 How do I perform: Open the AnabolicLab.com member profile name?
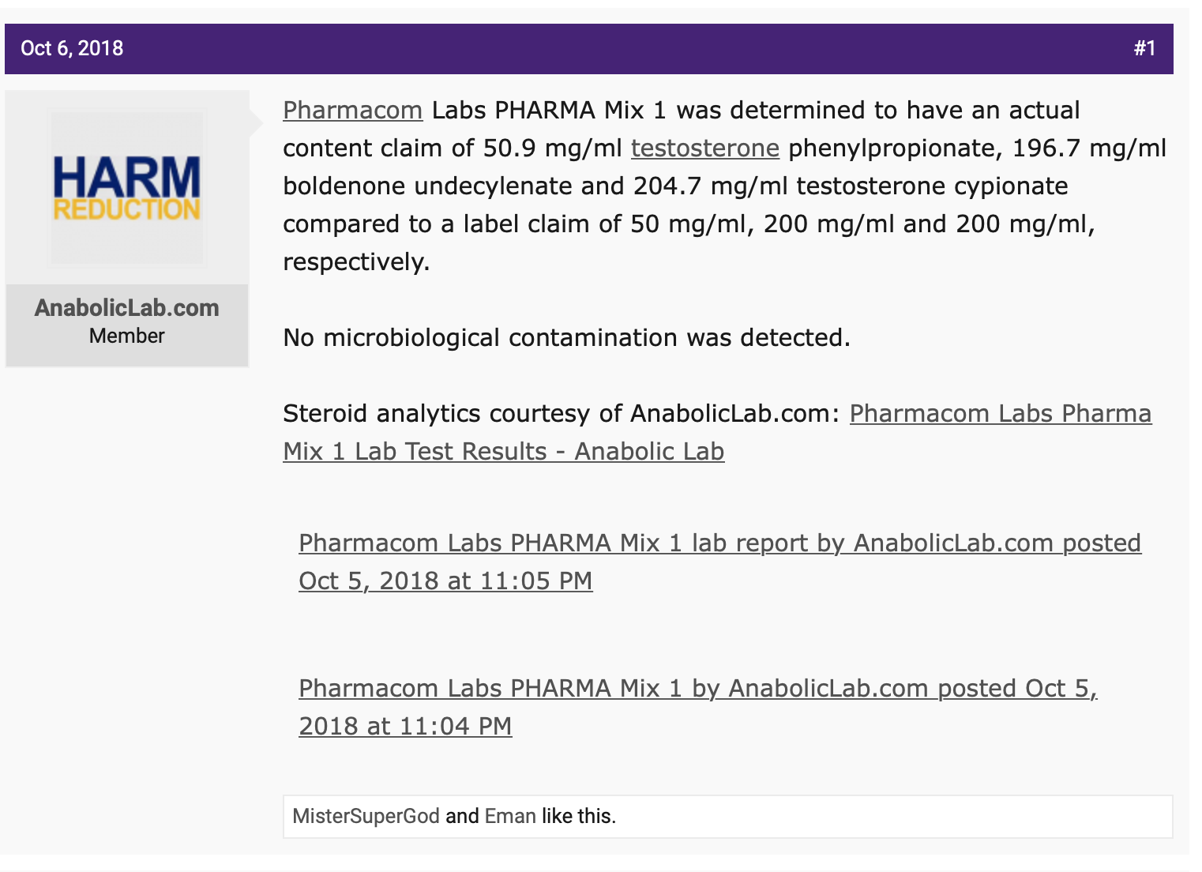[127, 308]
